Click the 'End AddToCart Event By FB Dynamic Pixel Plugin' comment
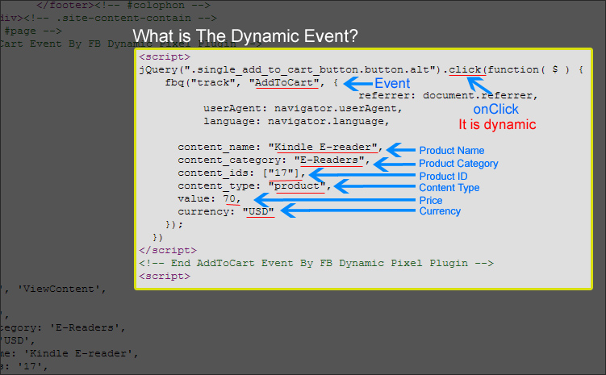The height and width of the screenshot is (375, 606). [x=316, y=263]
